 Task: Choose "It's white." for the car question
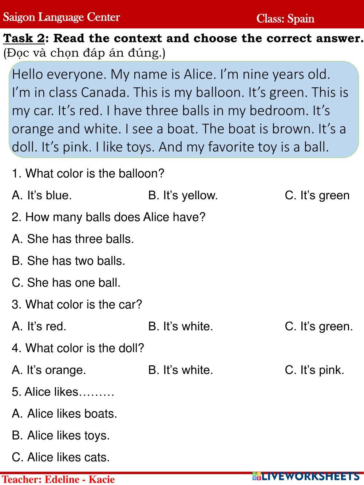pos(181,326)
